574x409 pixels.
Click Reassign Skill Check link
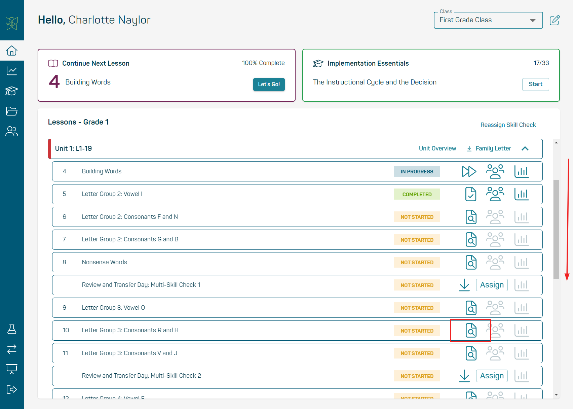pos(508,125)
